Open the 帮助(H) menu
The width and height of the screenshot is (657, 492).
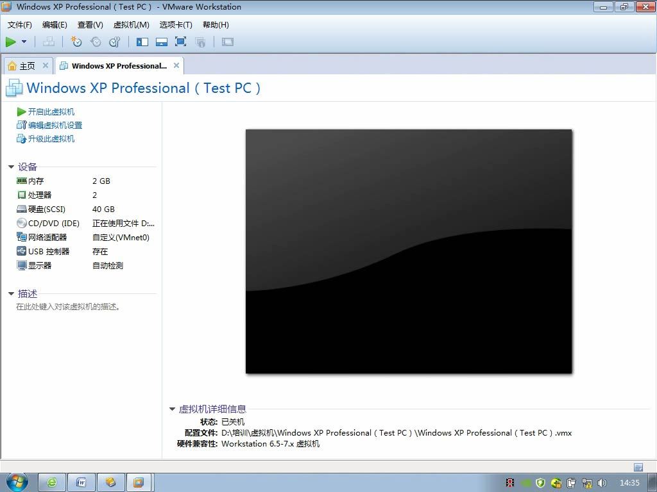[x=216, y=25]
